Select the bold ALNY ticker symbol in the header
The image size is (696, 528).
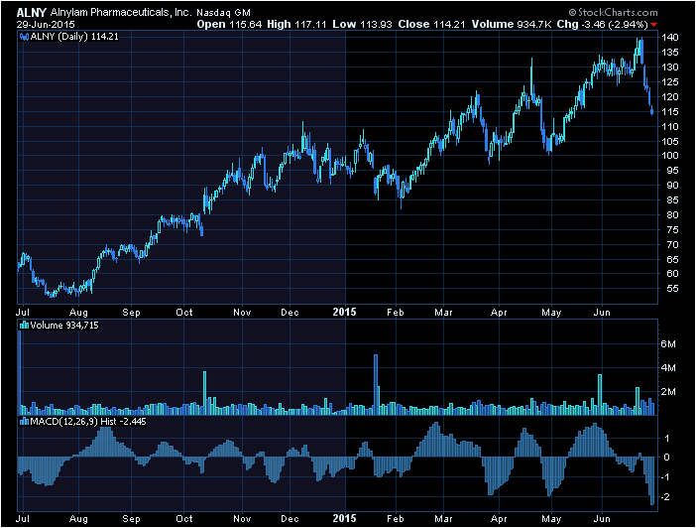pos(32,13)
